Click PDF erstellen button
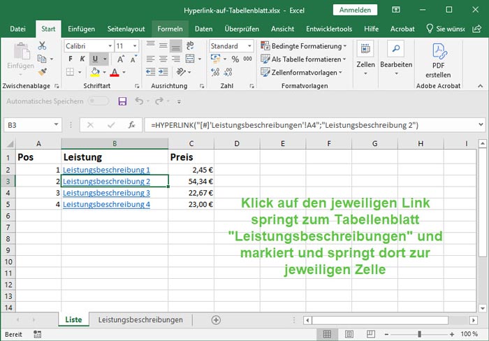489x341 pixels. click(x=438, y=61)
